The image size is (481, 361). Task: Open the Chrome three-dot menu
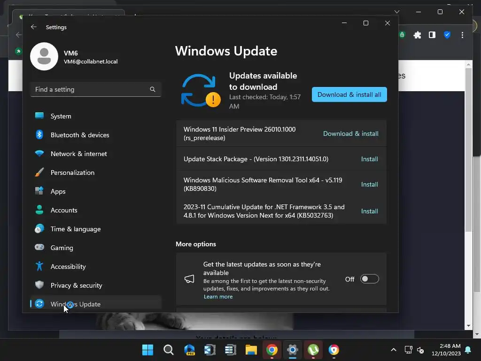tap(462, 35)
